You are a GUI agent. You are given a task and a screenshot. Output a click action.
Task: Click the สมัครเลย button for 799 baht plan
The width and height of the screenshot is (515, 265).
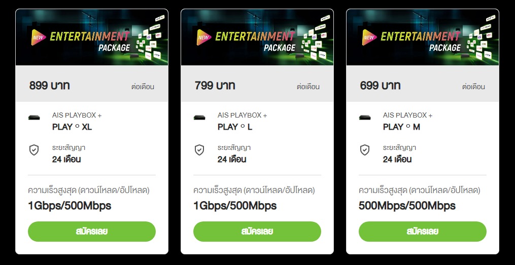[x=257, y=232]
